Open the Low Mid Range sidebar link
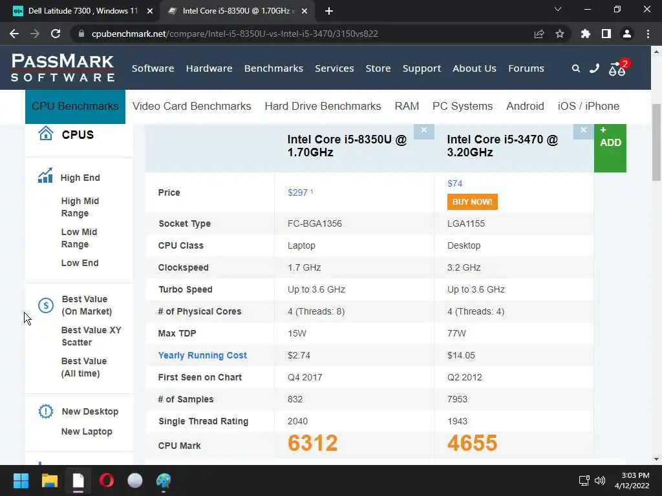This screenshot has height=496, width=662. (79, 238)
